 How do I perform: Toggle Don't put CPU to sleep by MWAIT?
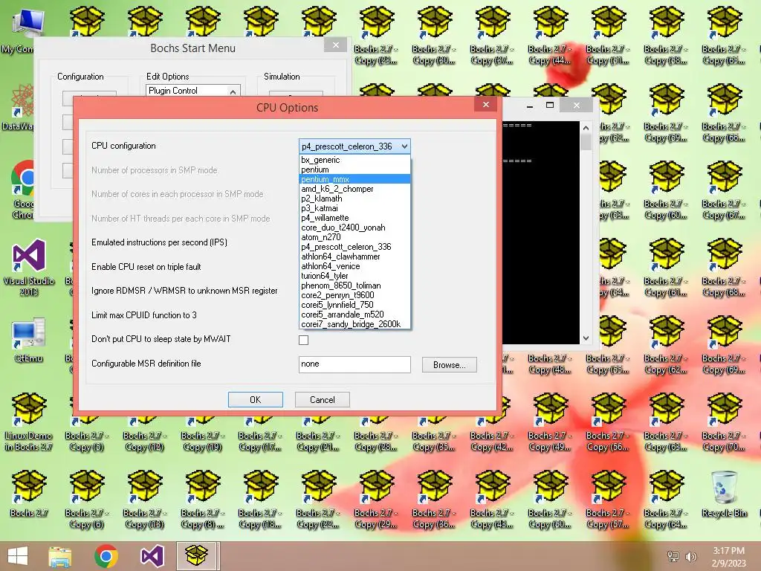click(303, 340)
